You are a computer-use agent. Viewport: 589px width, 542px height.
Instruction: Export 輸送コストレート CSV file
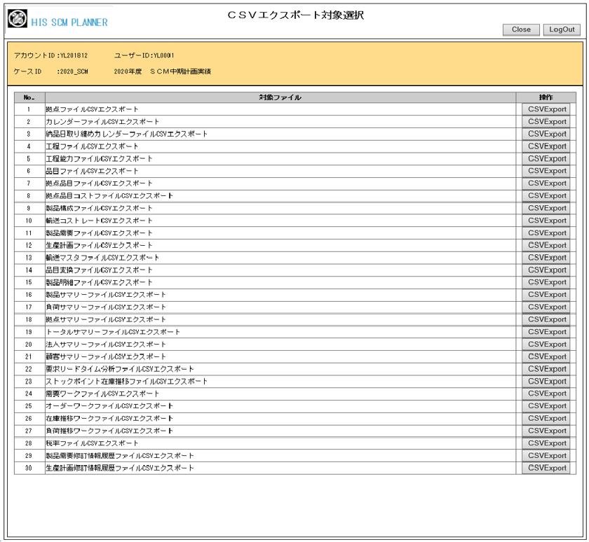click(546, 221)
